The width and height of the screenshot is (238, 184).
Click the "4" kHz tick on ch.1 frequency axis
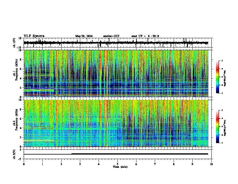click(21, 78)
